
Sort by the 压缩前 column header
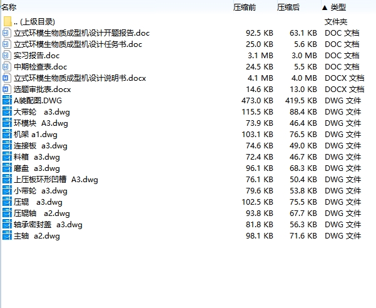click(x=245, y=8)
